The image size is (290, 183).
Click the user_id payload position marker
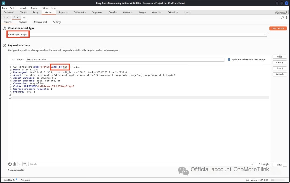[x=65, y=67]
